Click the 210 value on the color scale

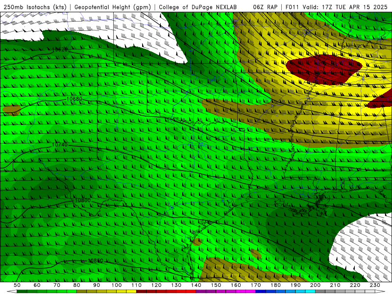(x=335, y=285)
